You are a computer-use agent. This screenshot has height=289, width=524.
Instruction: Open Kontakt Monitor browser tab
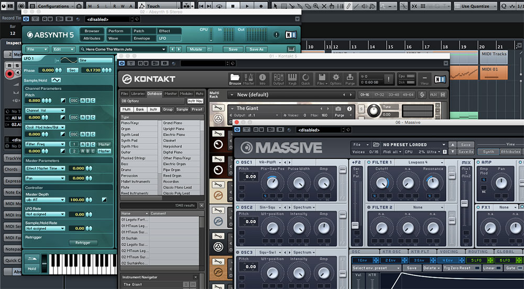coord(170,94)
